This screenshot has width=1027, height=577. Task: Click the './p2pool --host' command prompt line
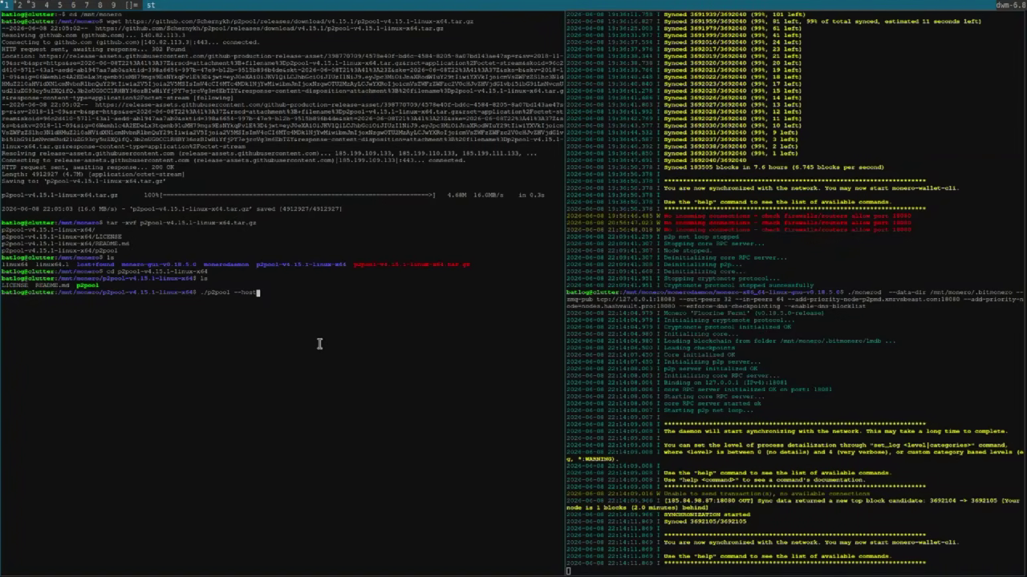[130, 293]
